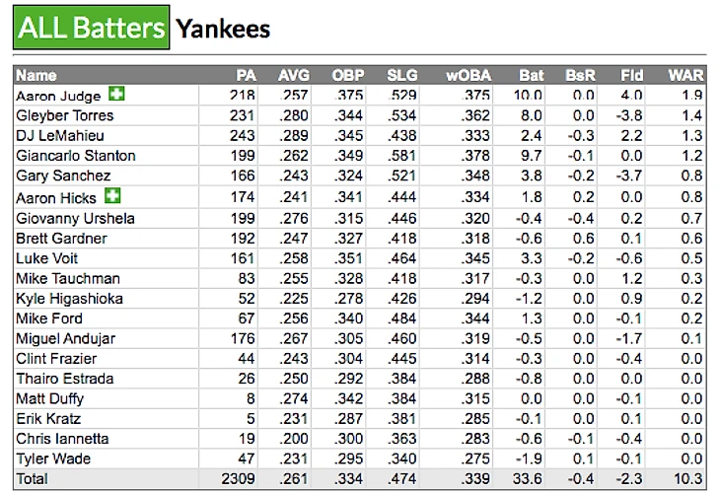This screenshot has height=494, width=720.
Task: Click the green plus icon beside Aaron Hicks
Action: click(x=111, y=195)
